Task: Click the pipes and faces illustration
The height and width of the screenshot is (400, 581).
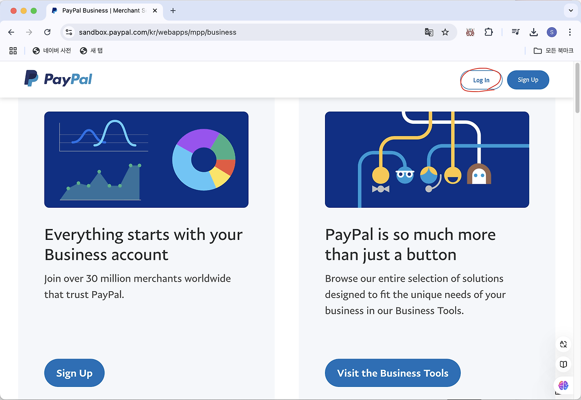Action: [x=427, y=160]
